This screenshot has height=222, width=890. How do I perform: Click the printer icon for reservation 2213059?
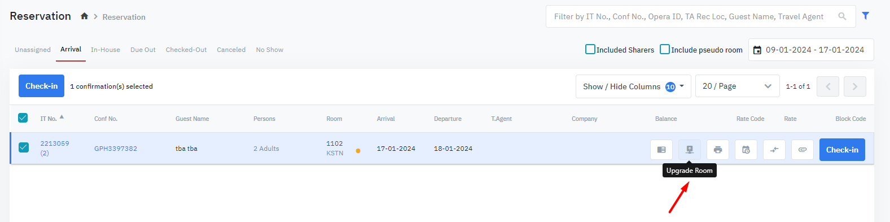(x=718, y=150)
